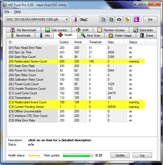Image resolution: width=163 pixels, height=165 pixels.
Task: Click the Next update progress bar
Action: coord(78,155)
